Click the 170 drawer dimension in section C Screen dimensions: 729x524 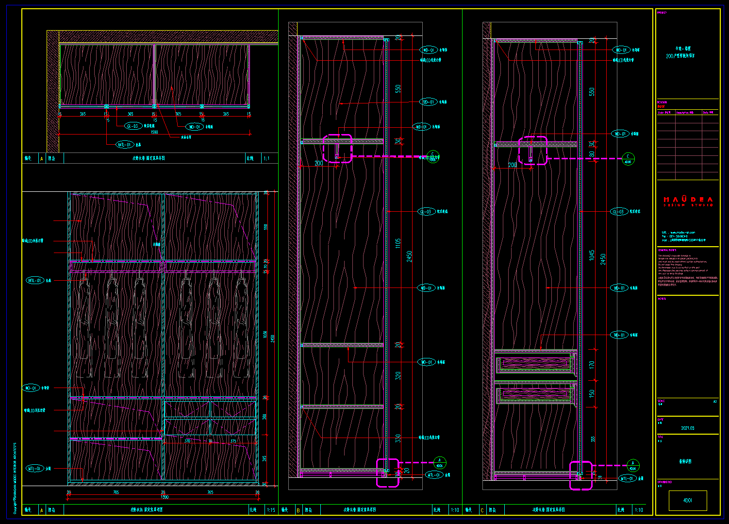592,364
